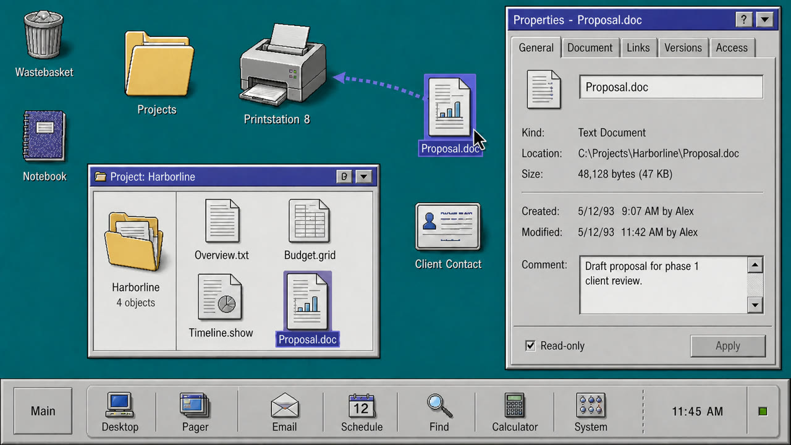Select Overview.txt in the Harborline window
791x445 pixels.
click(x=222, y=229)
